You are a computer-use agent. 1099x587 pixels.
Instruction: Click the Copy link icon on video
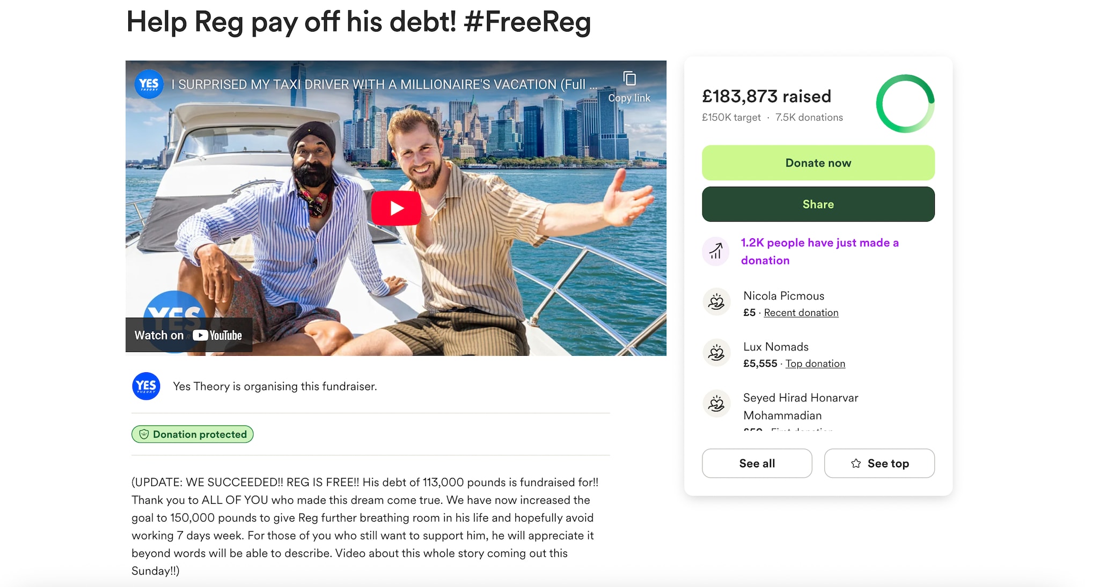629,79
